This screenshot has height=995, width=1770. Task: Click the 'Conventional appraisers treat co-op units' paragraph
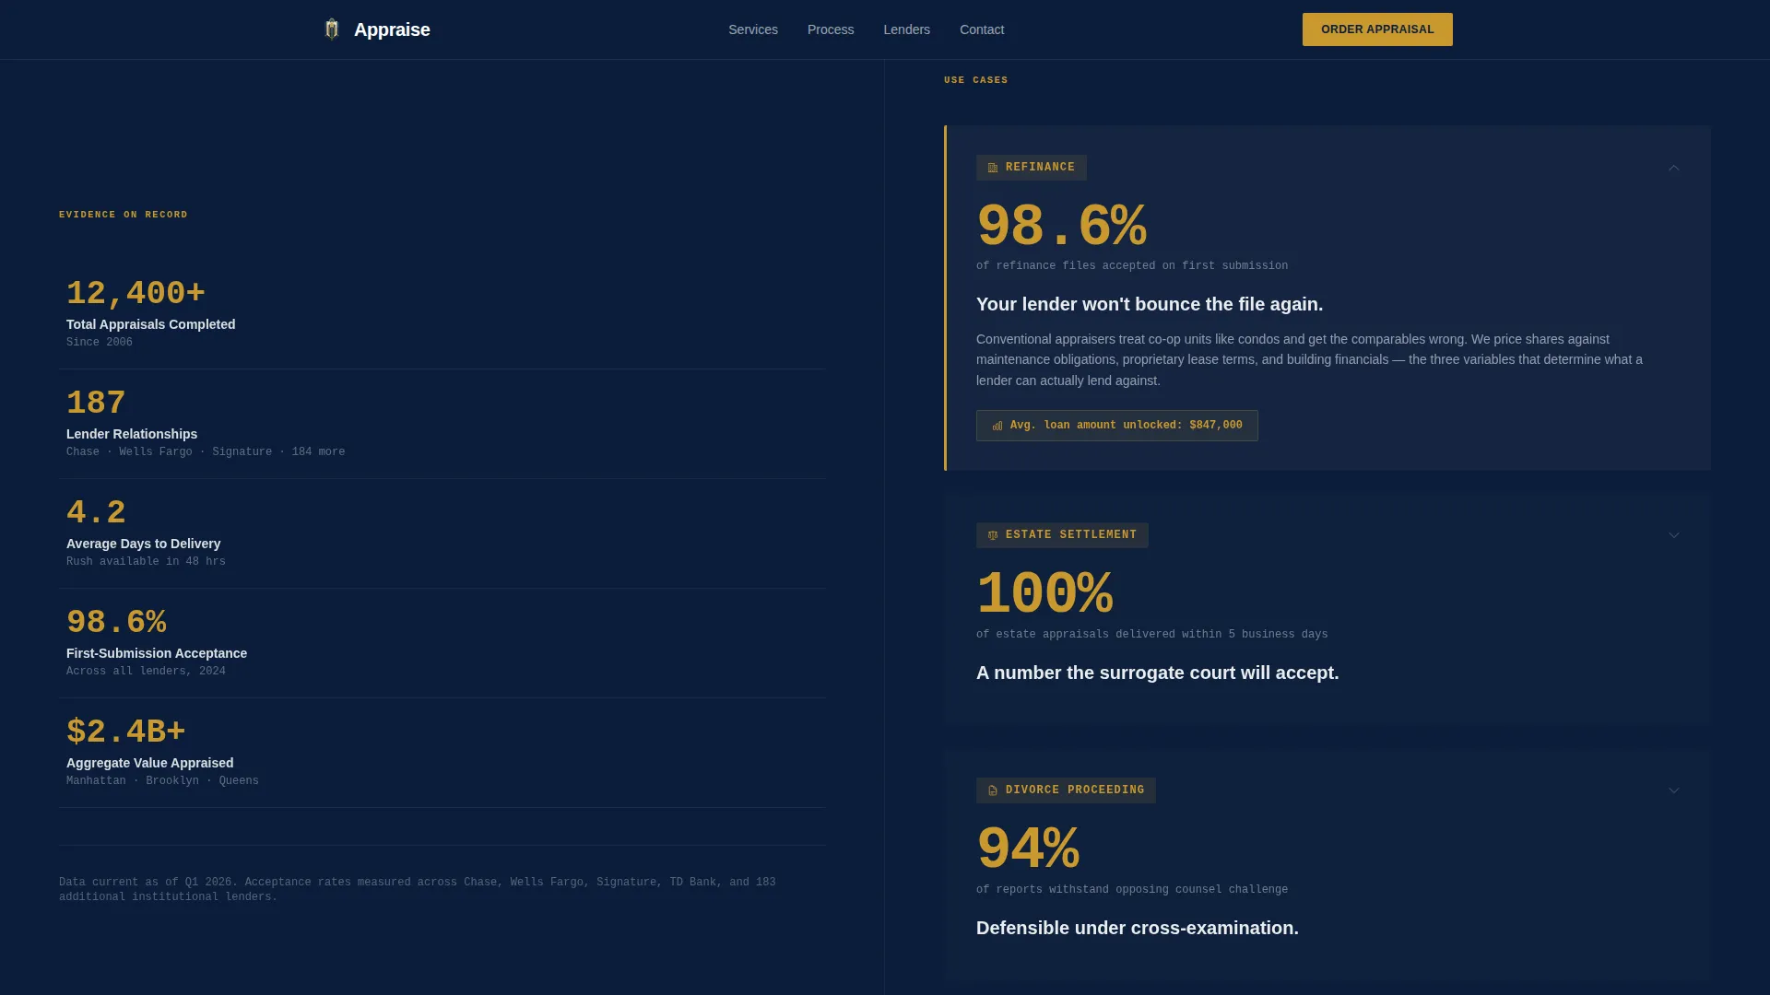1309,360
